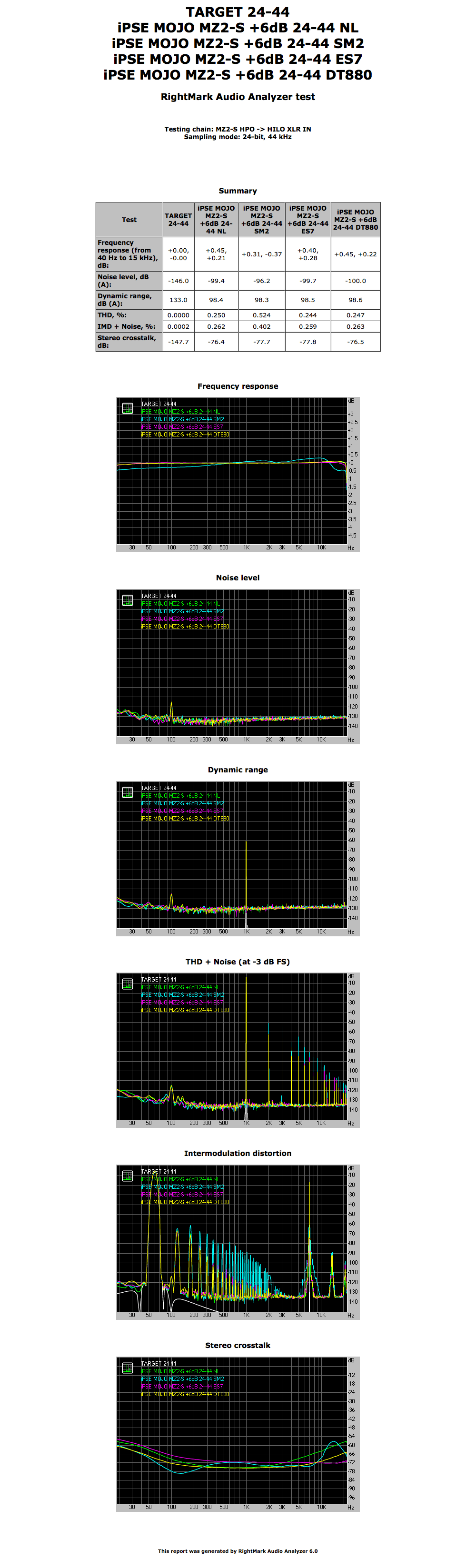476x1561 pixels.
Task: Click the 'Testing chain: MZ2-S HPO -> HILO XLR IN' text
Action: [x=238, y=129]
